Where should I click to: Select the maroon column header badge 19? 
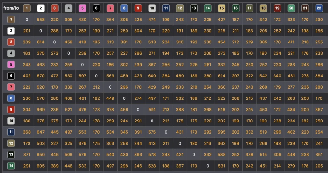(277, 8)
